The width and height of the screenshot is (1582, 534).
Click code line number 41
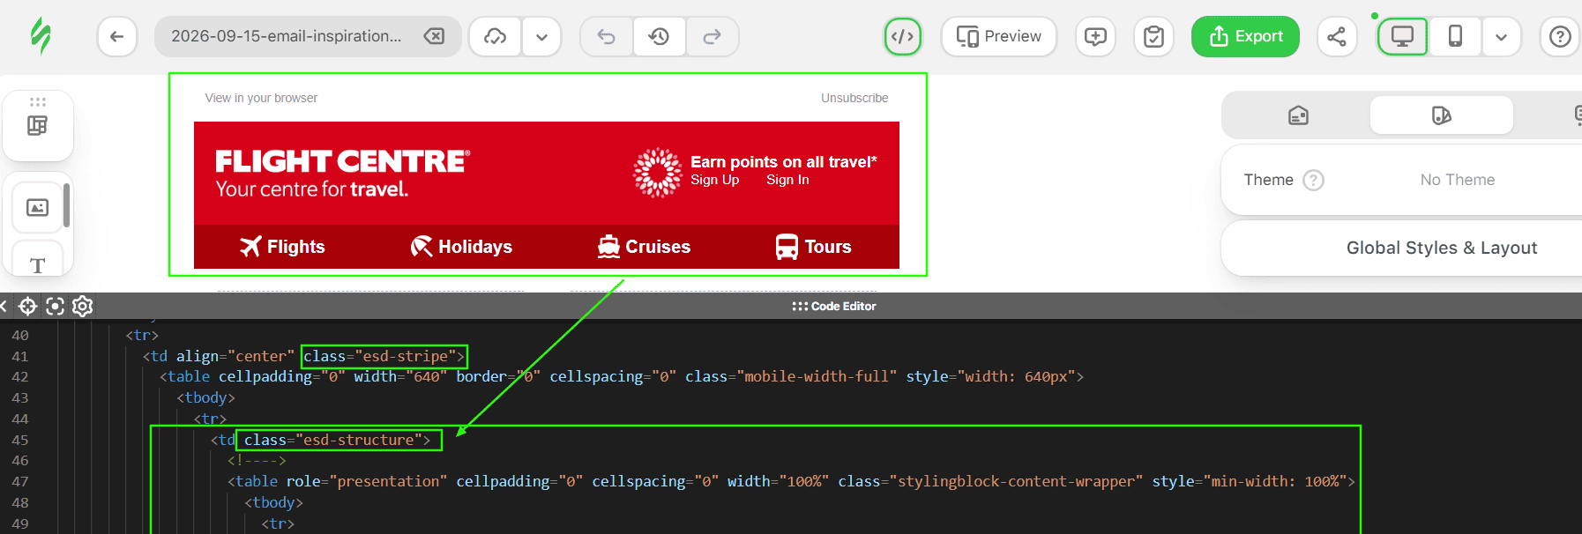click(x=19, y=356)
